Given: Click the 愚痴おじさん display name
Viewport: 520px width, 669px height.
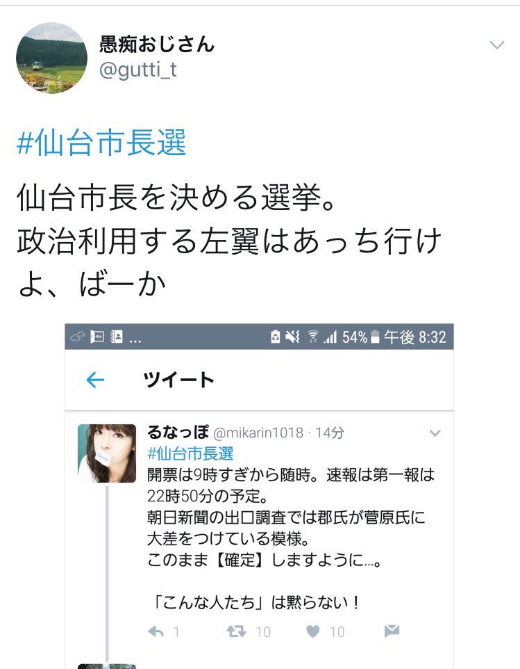Looking at the screenshot, I should 157,44.
